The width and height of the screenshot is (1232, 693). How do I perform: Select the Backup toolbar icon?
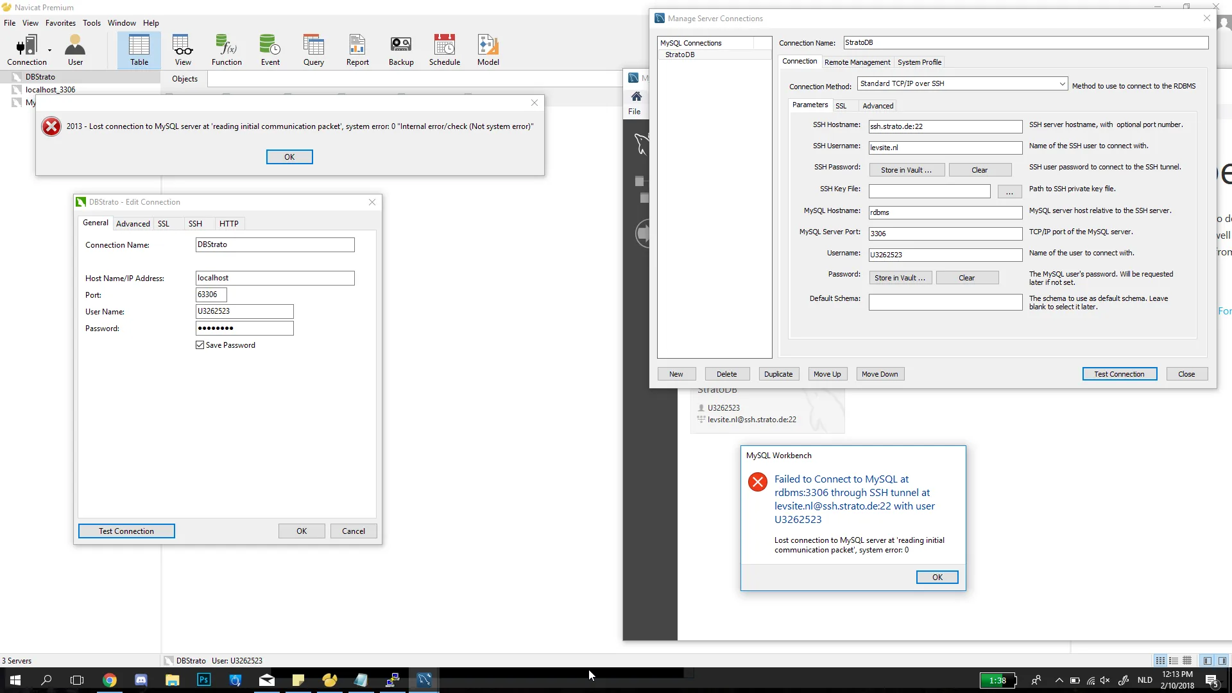click(x=401, y=50)
